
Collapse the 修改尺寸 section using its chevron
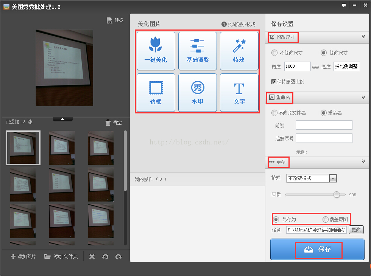tap(364, 36)
